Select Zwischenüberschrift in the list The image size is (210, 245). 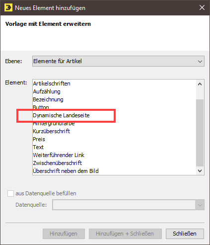tap(57, 163)
